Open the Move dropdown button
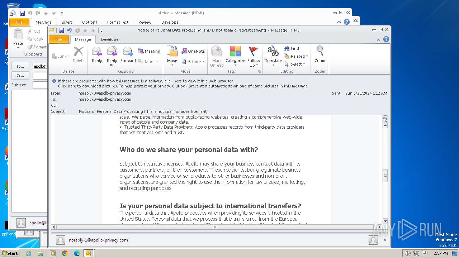Viewport: 459px width, 258px height. 172,57
